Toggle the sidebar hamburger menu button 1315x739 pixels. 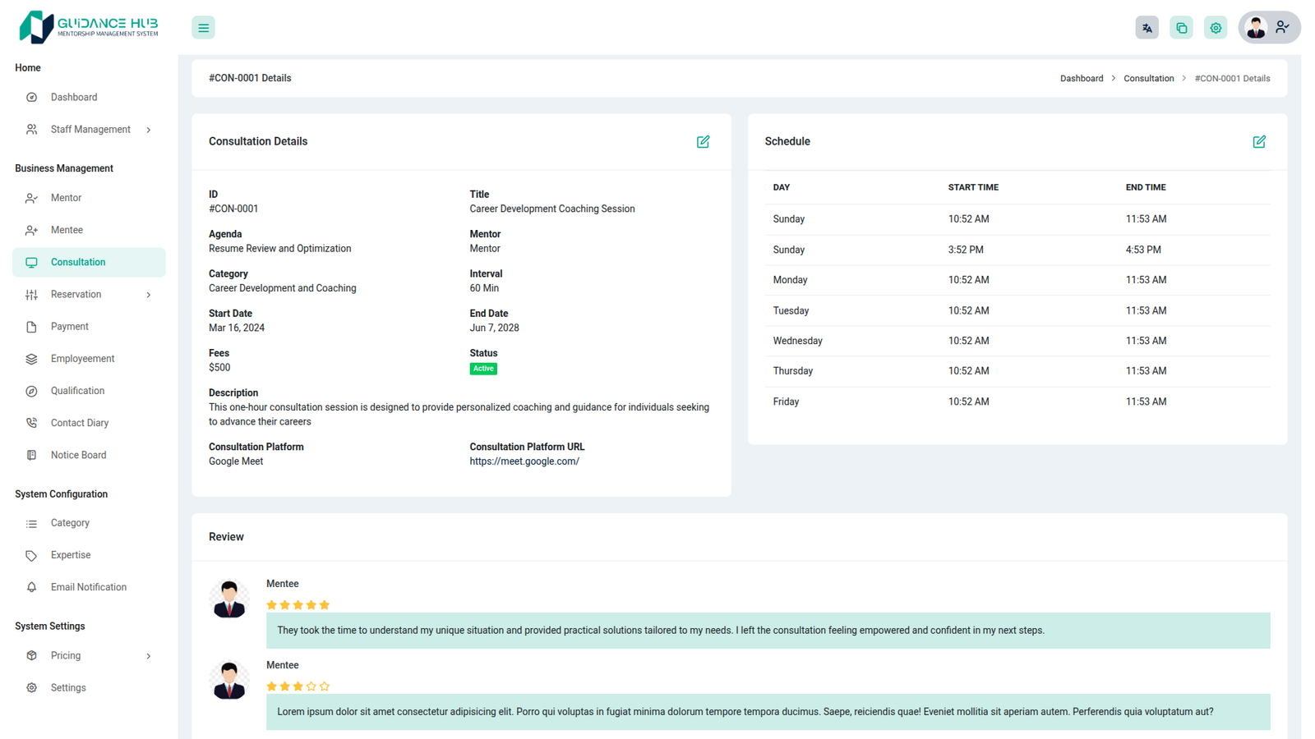pyautogui.click(x=203, y=28)
